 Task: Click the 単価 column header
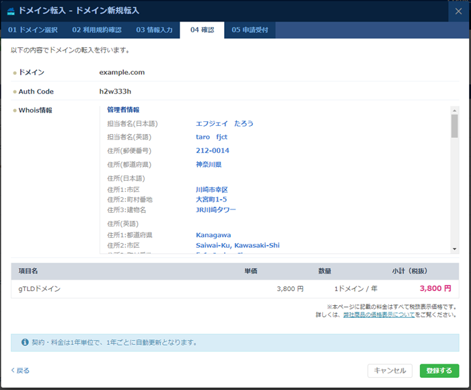tap(250, 271)
